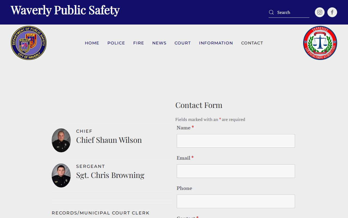Click into the Name input field

tap(236, 141)
